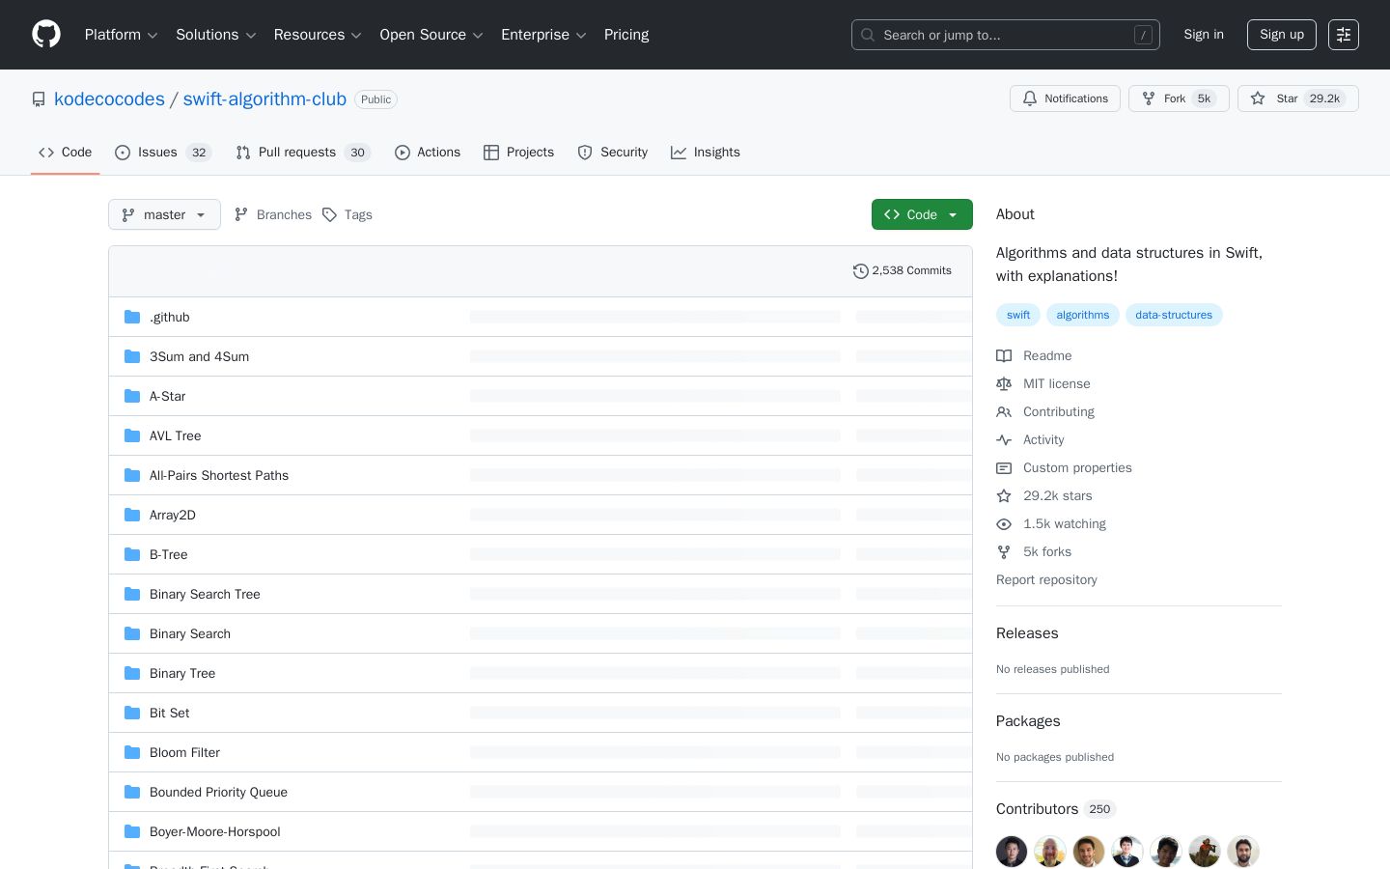Click the Sign in link

(1204, 35)
